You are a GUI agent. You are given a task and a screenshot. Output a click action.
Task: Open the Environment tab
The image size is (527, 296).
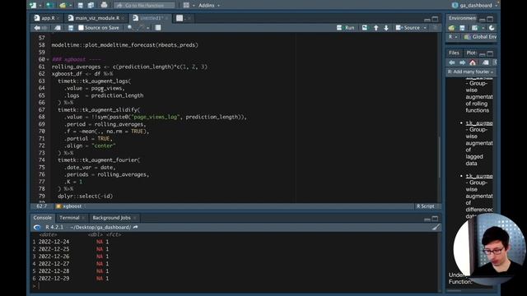tap(462, 18)
